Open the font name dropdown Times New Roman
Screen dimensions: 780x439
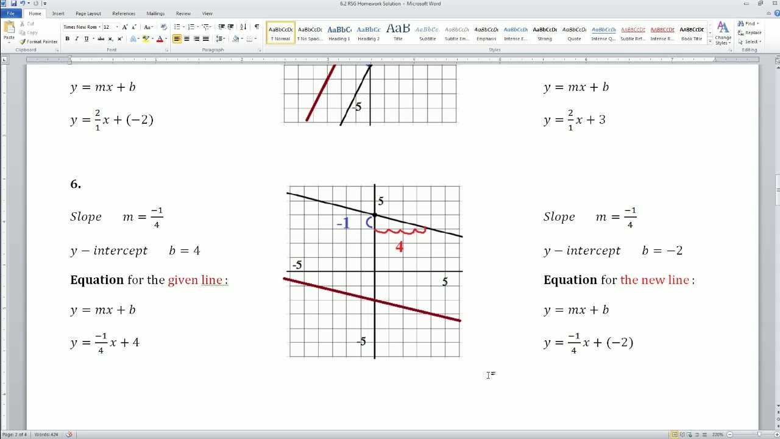(x=99, y=27)
